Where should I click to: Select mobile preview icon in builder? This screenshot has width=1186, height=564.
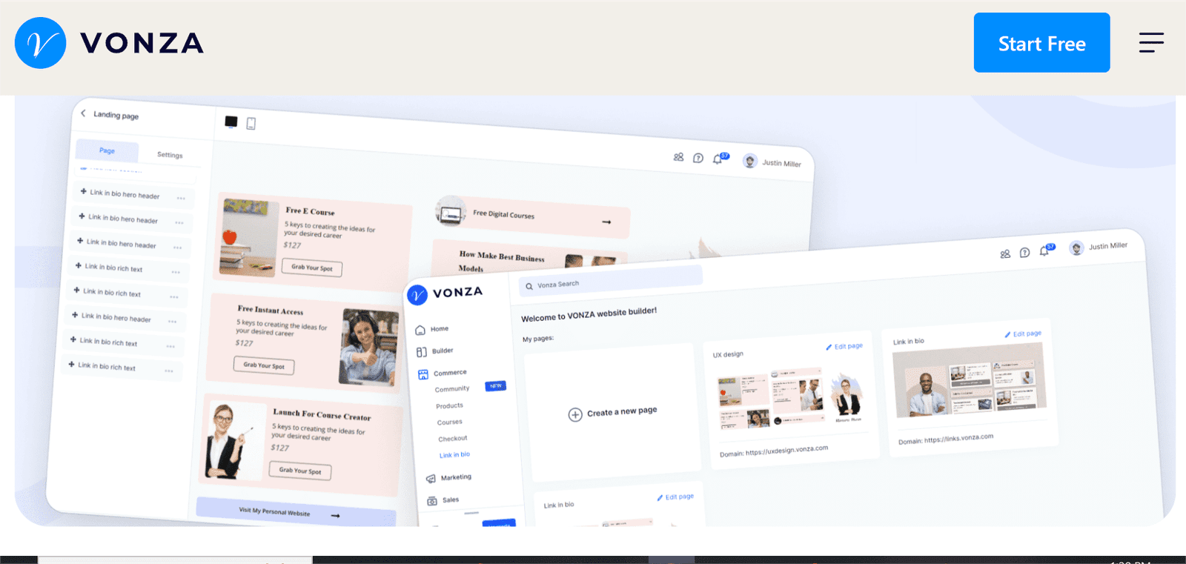point(251,123)
